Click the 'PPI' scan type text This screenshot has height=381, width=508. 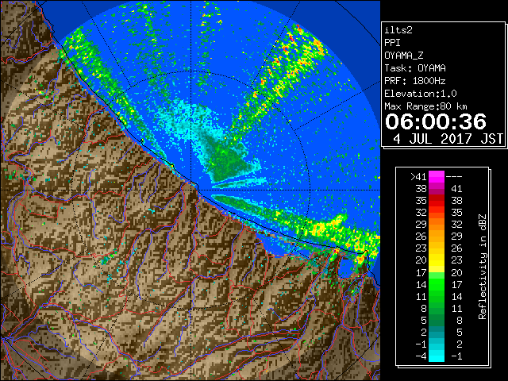392,43
